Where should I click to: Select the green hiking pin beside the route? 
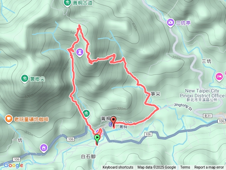[x=86, y=113]
